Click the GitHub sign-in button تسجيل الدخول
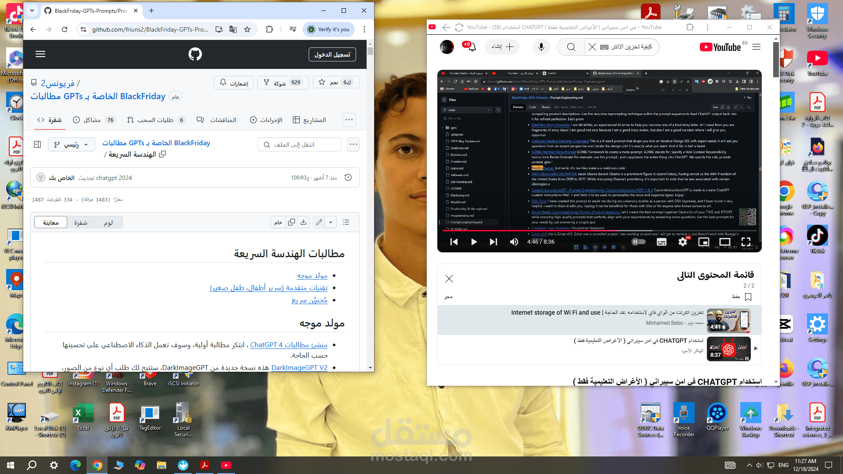Image resolution: width=843 pixels, height=474 pixels. pos(332,54)
